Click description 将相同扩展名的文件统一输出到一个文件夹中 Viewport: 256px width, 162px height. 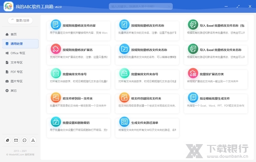coord(212,81)
